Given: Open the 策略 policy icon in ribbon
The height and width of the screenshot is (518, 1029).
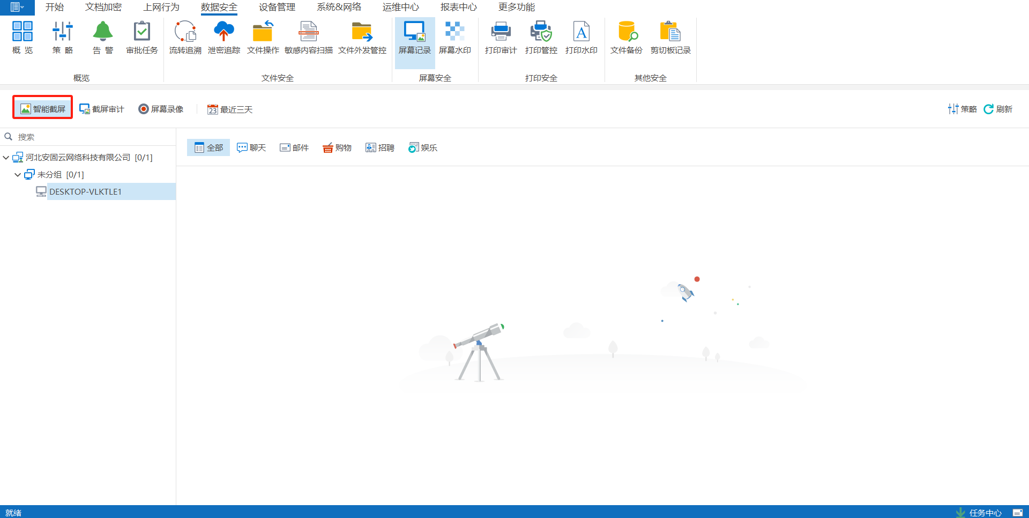Looking at the screenshot, I should coord(63,38).
